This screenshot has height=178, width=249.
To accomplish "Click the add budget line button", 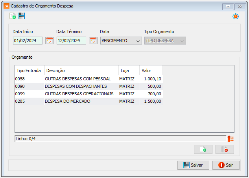I will tap(203, 149).
